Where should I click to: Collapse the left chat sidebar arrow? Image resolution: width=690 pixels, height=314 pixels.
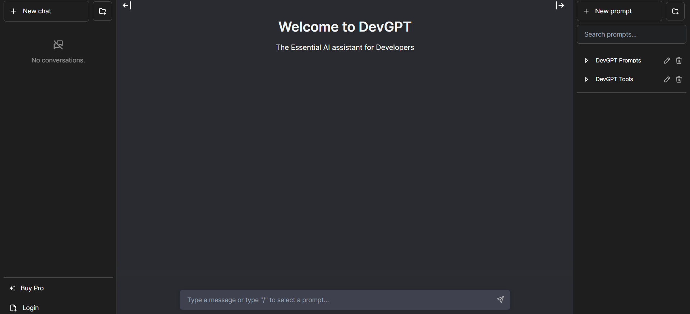(127, 5)
